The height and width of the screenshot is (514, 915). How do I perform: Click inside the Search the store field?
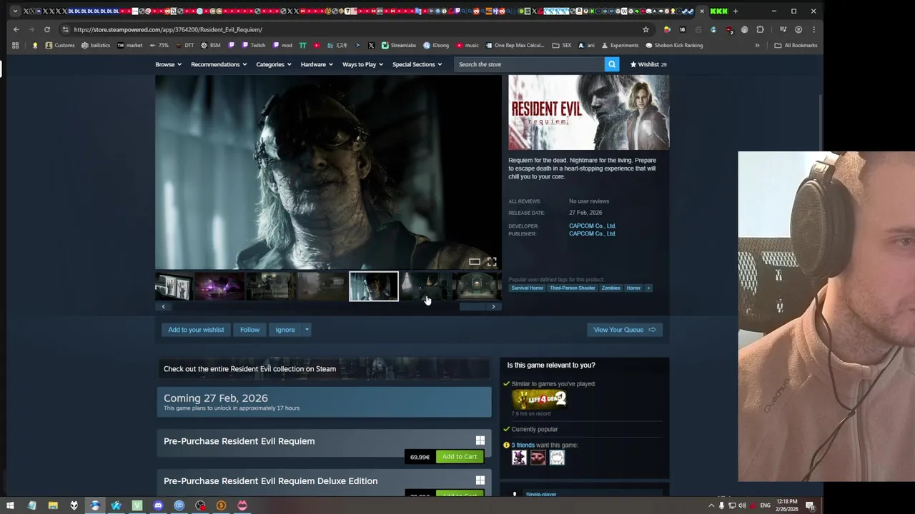[x=530, y=64]
